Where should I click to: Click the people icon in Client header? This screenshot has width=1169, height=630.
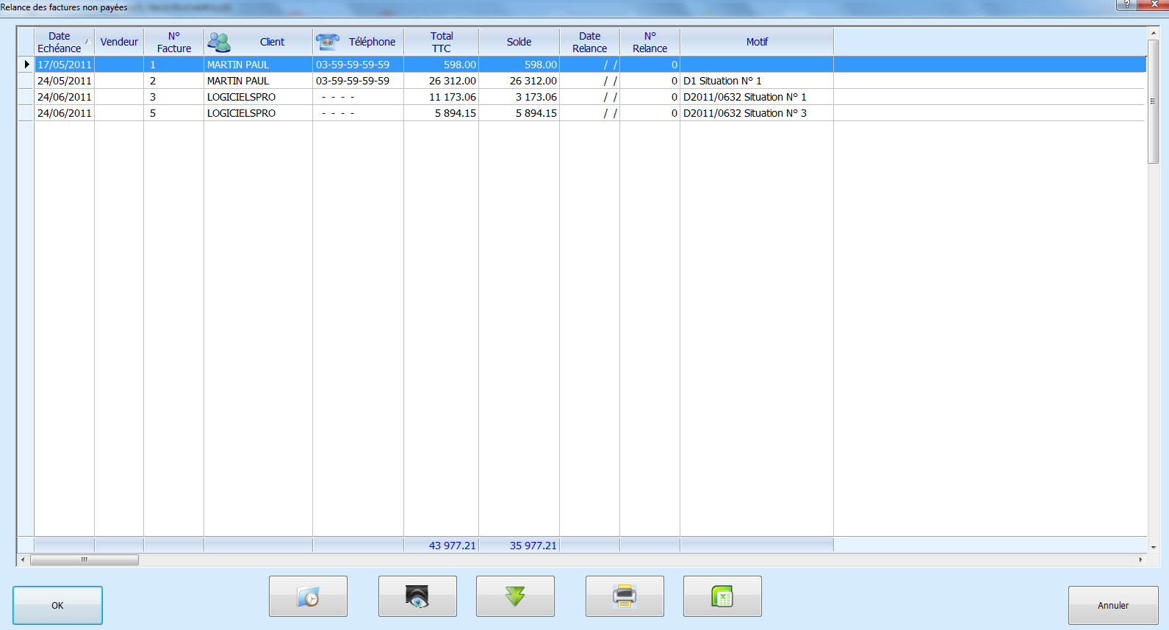(219, 42)
